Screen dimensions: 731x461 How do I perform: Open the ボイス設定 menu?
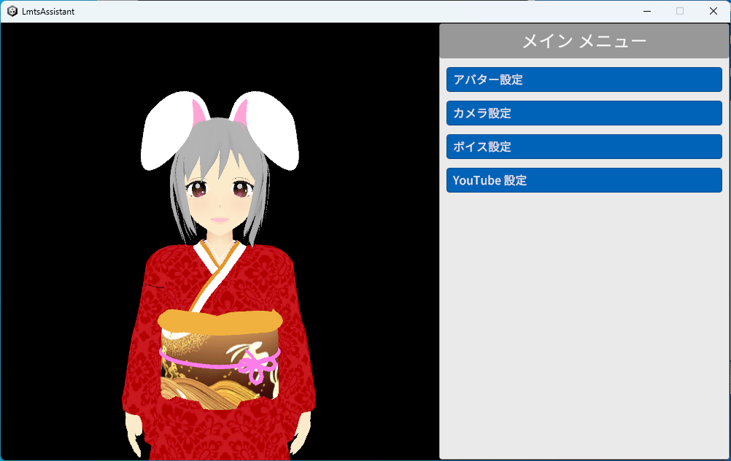(x=584, y=147)
